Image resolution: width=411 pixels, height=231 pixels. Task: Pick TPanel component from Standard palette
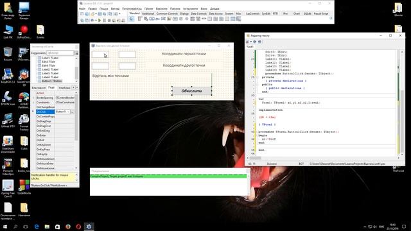(x=227, y=19)
